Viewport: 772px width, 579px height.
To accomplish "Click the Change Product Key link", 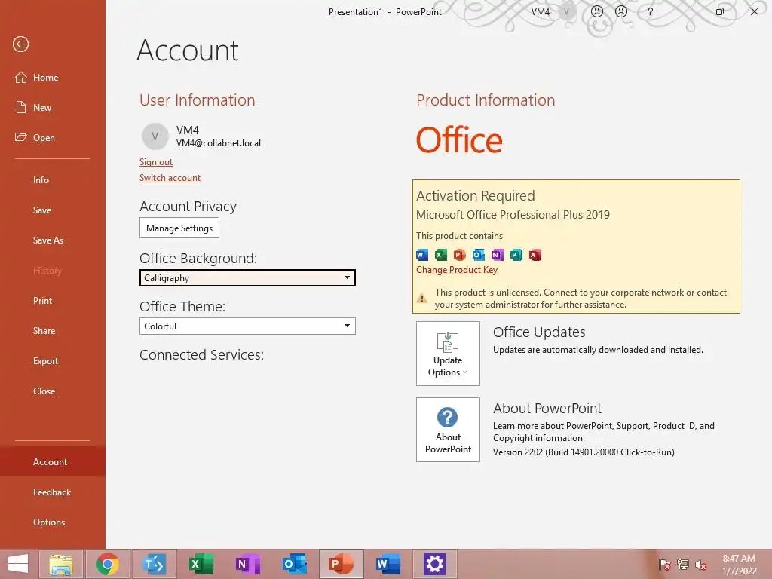I will click(x=457, y=270).
